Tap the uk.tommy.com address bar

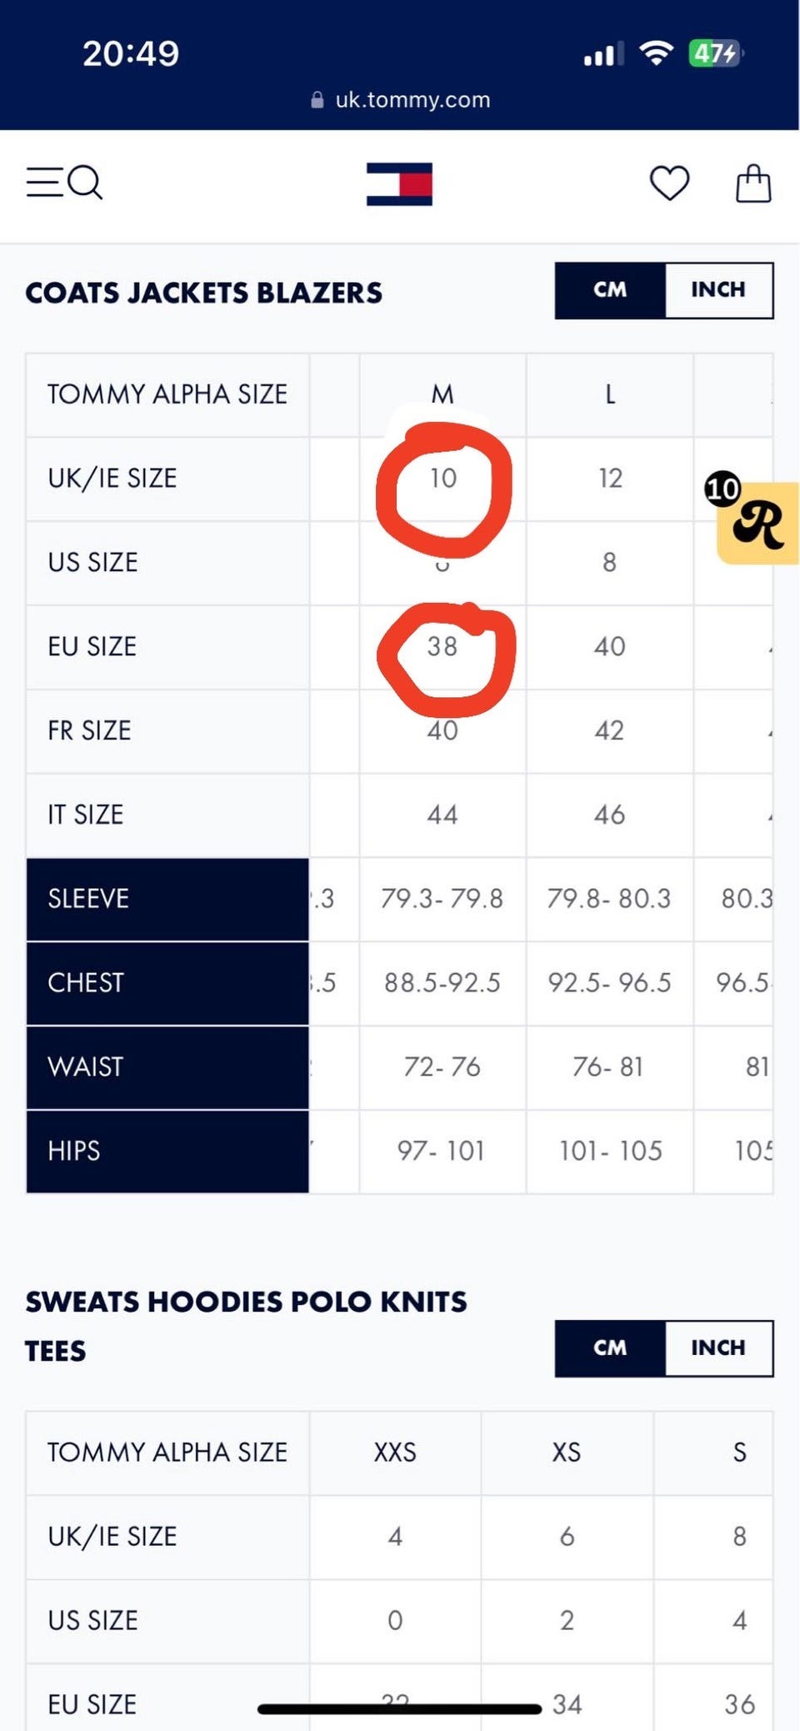(x=412, y=100)
